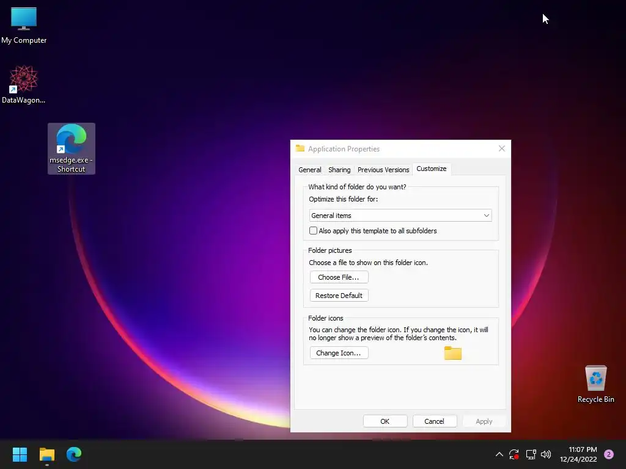Screen dimensions: 626x469
Task: Switch to the General tab
Action: pyautogui.click(x=310, y=170)
